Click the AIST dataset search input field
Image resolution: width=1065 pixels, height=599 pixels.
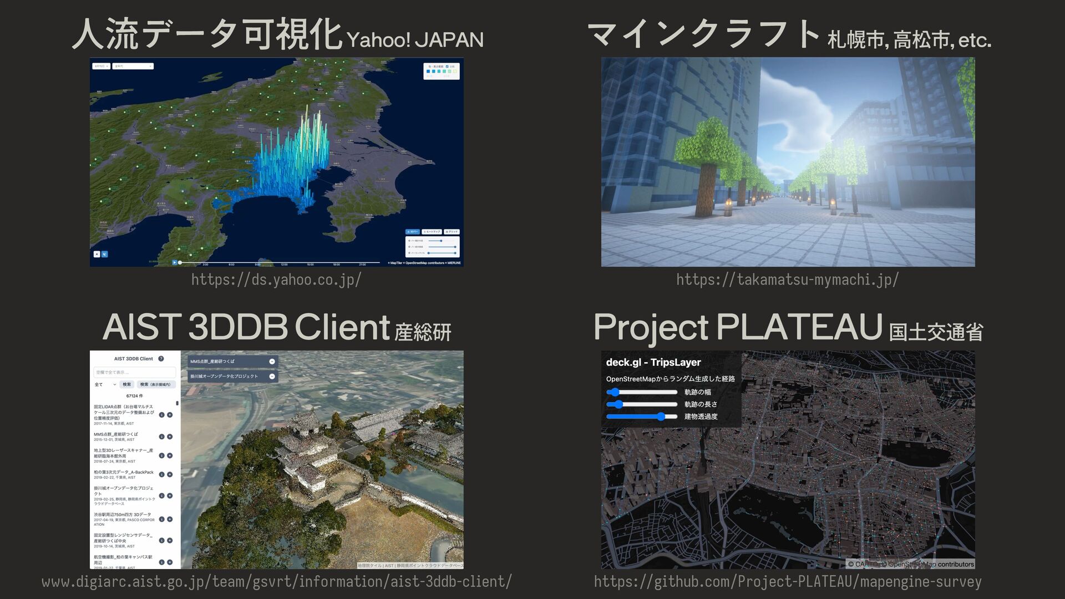coord(134,372)
